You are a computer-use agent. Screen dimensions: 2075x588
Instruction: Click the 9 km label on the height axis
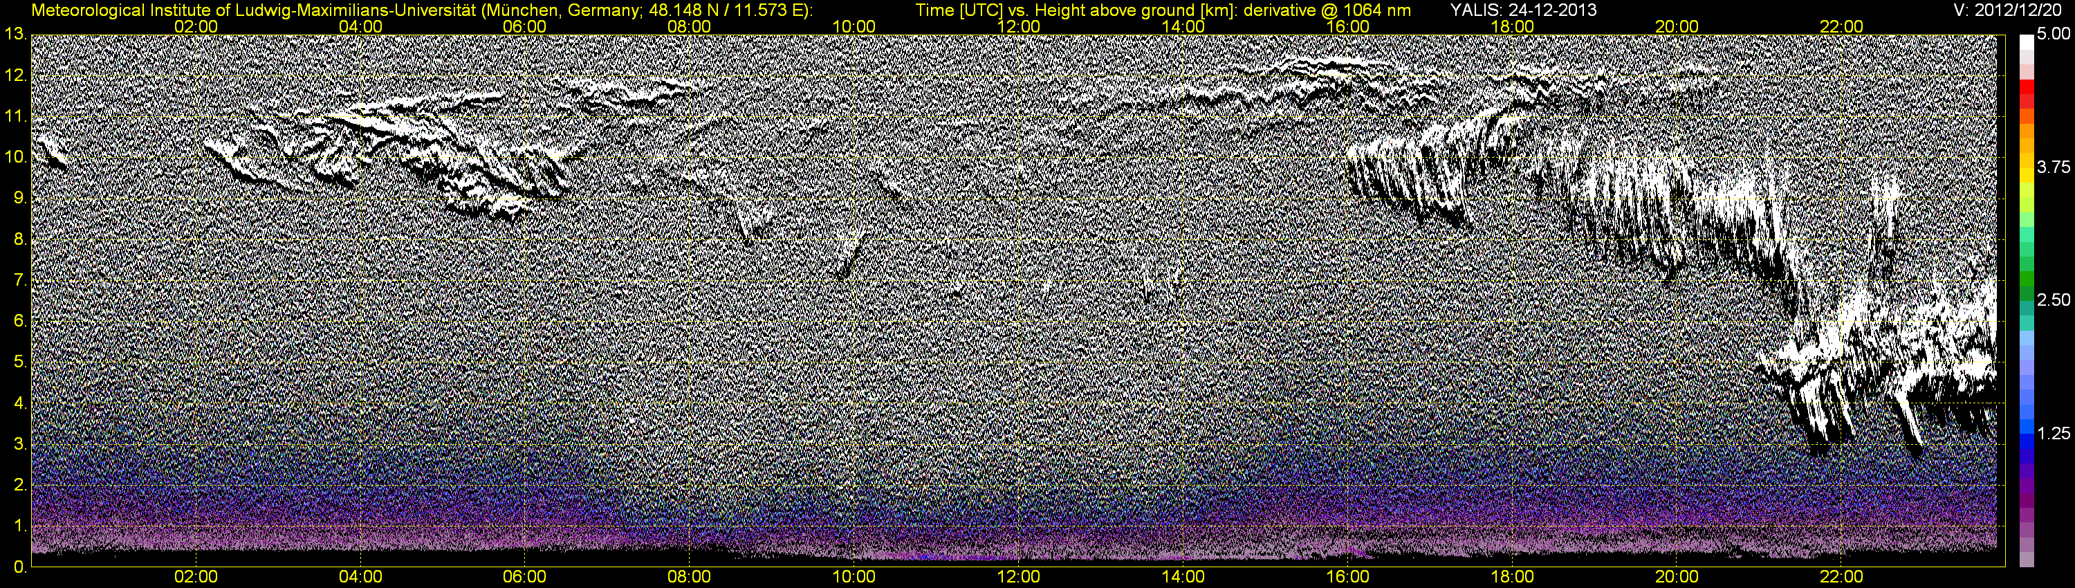[x=20, y=199]
